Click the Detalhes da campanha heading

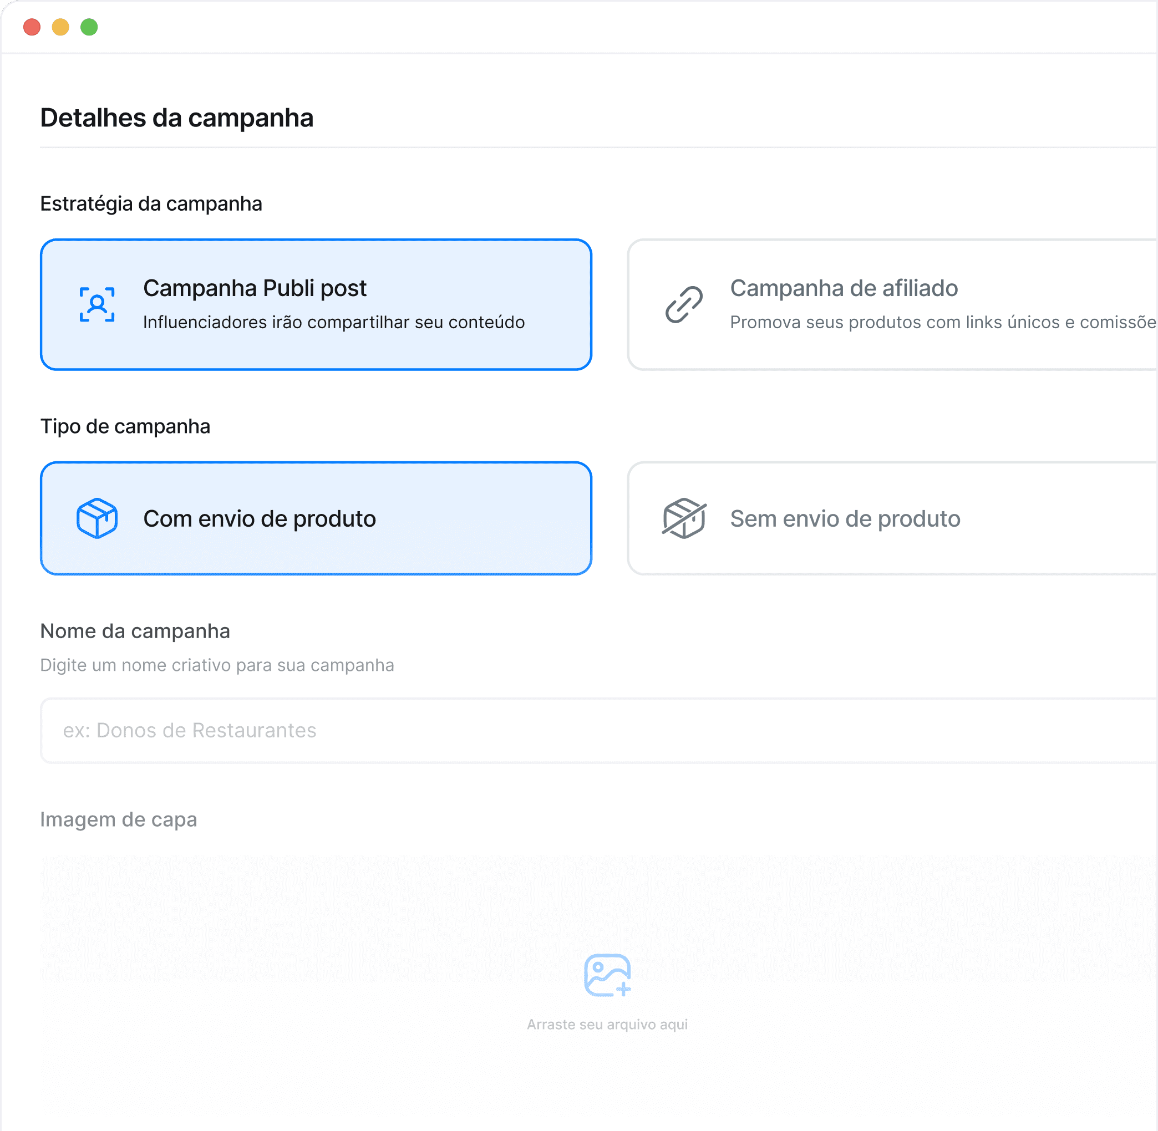coord(176,118)
